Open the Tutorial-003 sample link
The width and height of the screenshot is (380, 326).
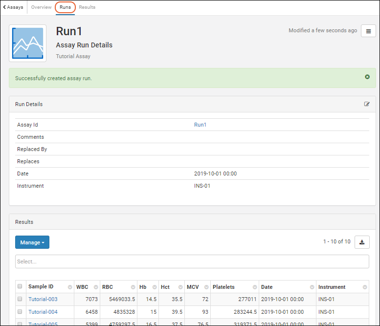pos(43,299)
